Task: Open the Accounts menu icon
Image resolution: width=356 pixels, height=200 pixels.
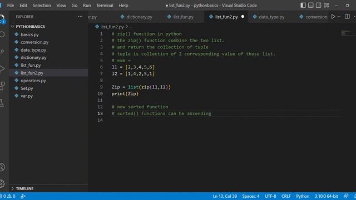Action: 2,167
